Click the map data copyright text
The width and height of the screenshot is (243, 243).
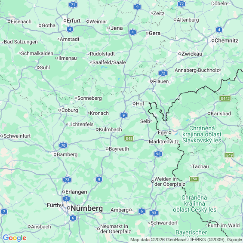tap(186, 240)
